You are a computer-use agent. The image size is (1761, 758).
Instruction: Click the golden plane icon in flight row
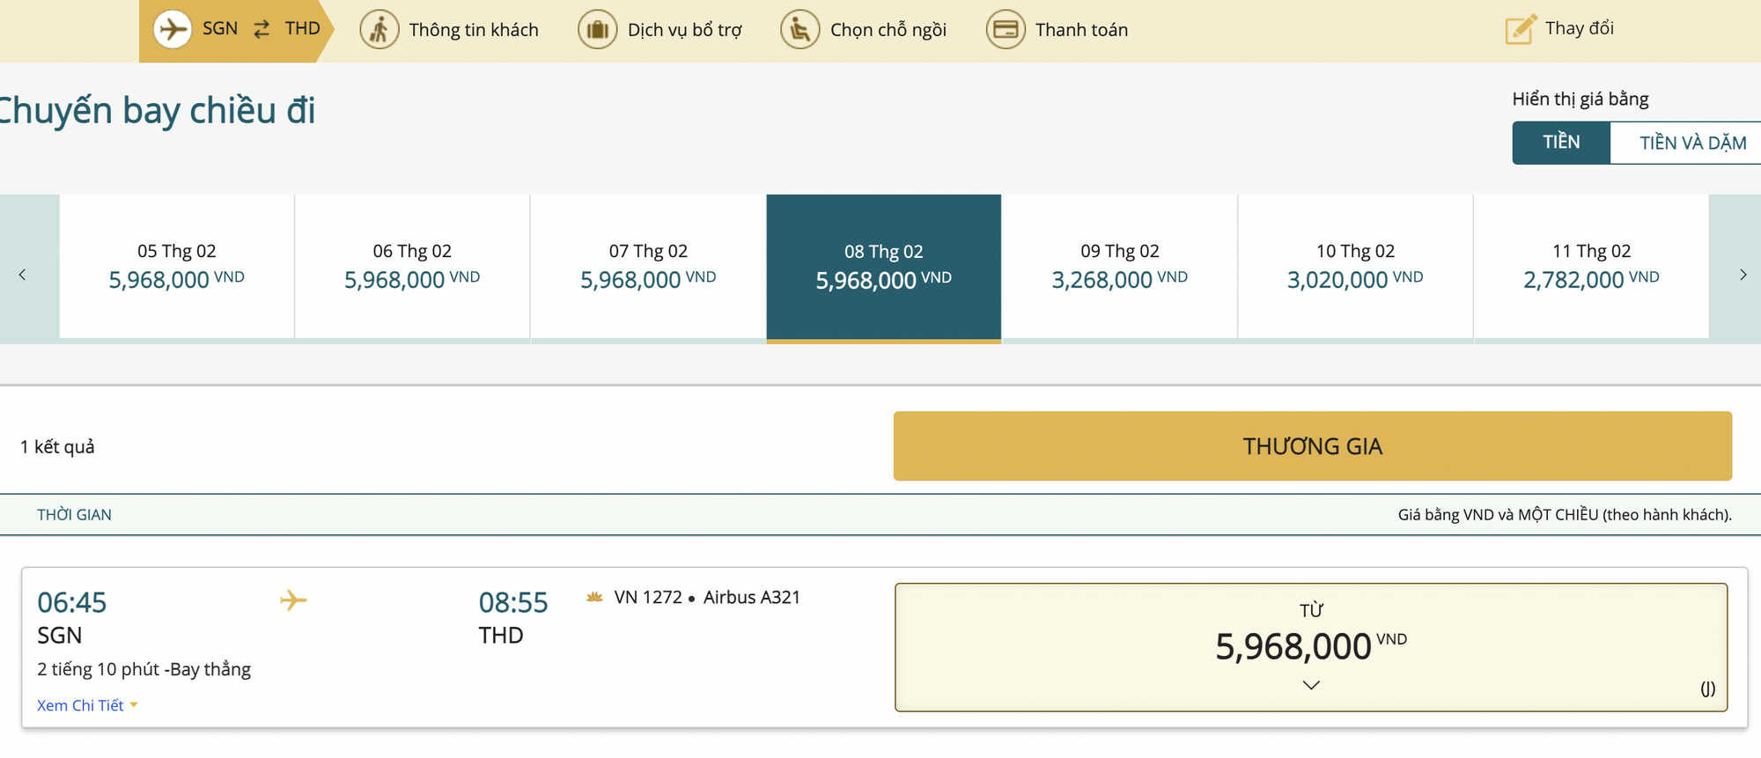(293, 600)
